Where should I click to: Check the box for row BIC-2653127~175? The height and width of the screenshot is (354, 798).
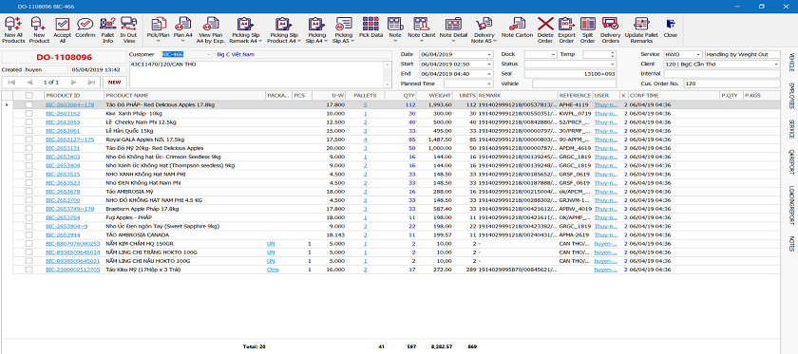point(29,140)
